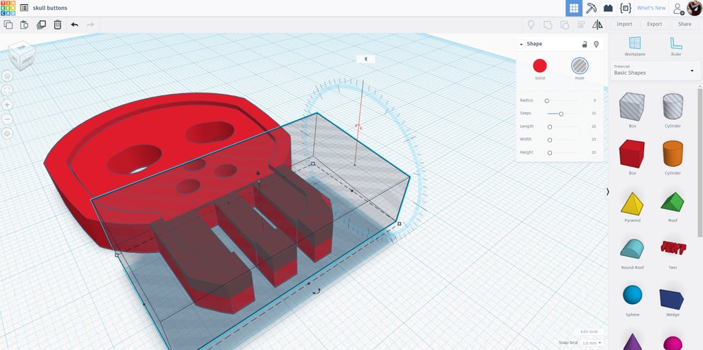Screen dimensions: 703x350
Task: Reset to Home view
Action: pos(8,76)
